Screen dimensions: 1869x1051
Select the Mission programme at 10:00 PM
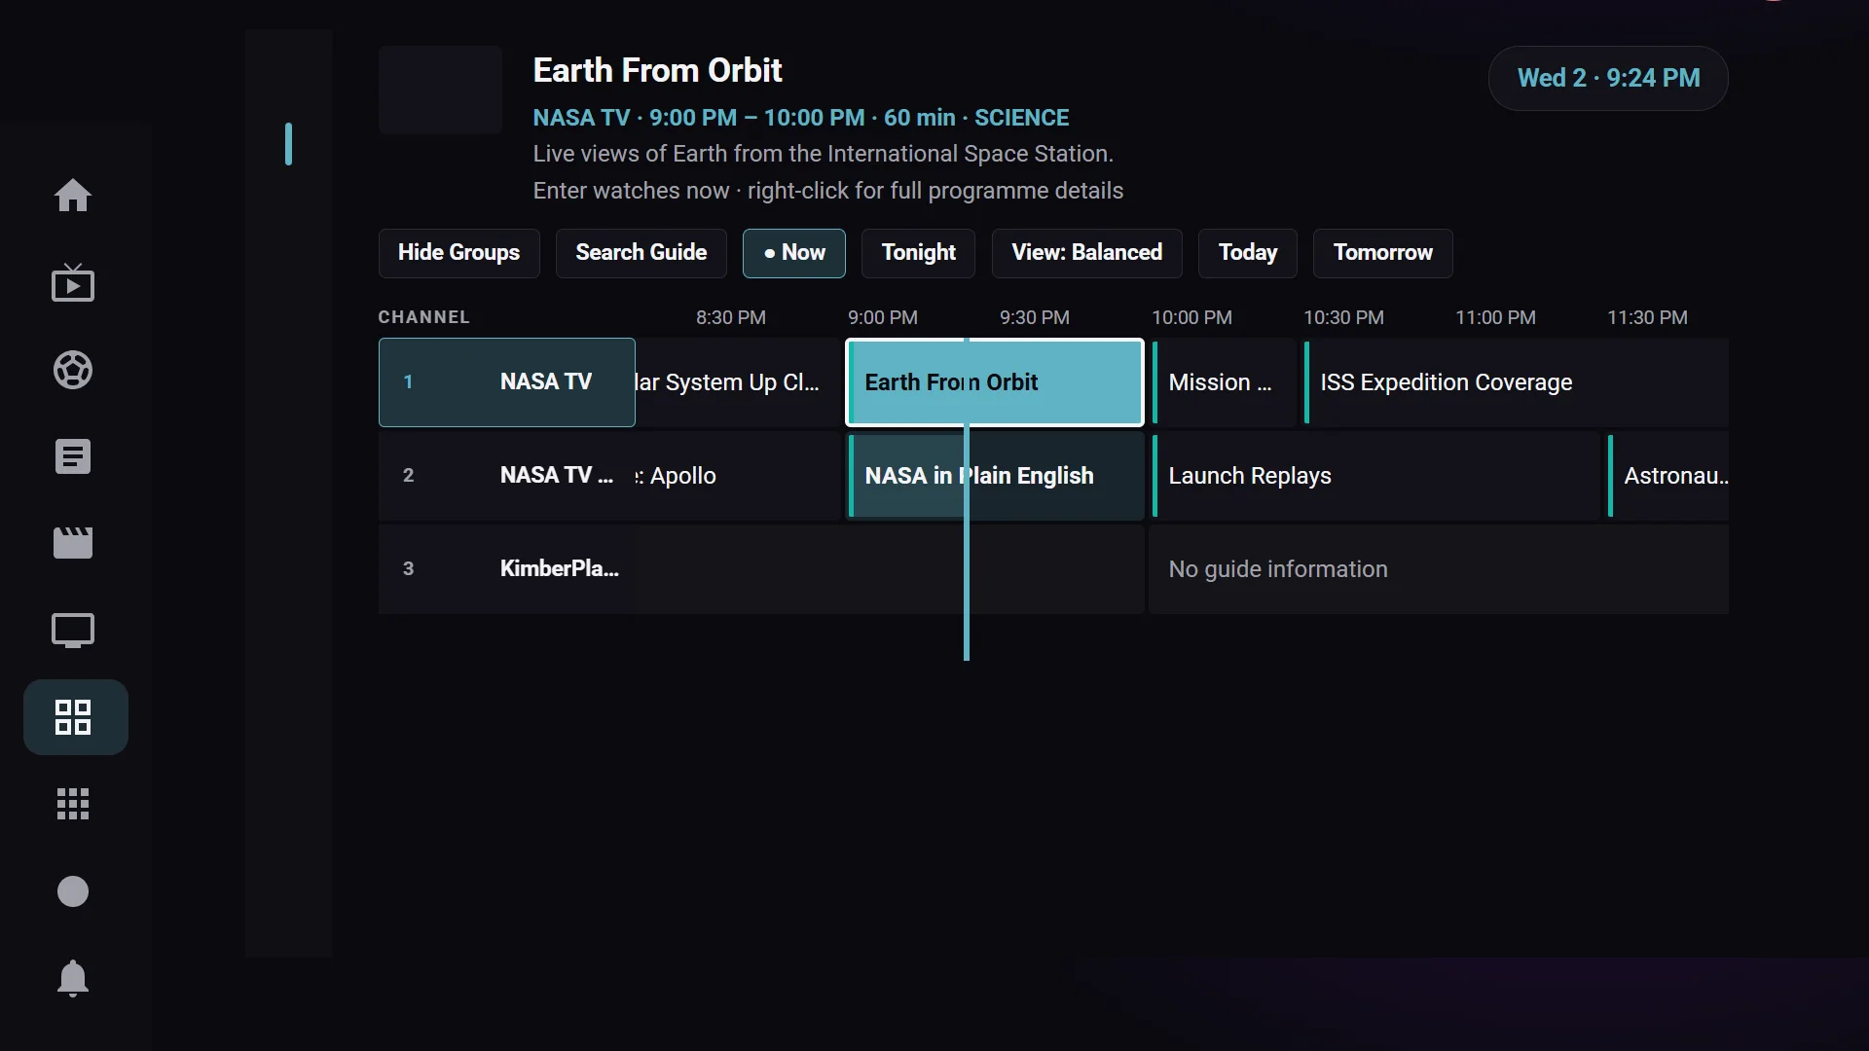click(1224, 382)
